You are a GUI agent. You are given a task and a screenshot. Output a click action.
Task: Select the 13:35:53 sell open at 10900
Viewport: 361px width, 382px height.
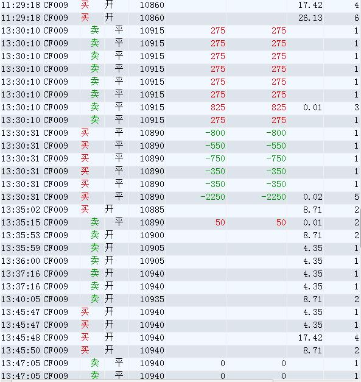(180, 235)
